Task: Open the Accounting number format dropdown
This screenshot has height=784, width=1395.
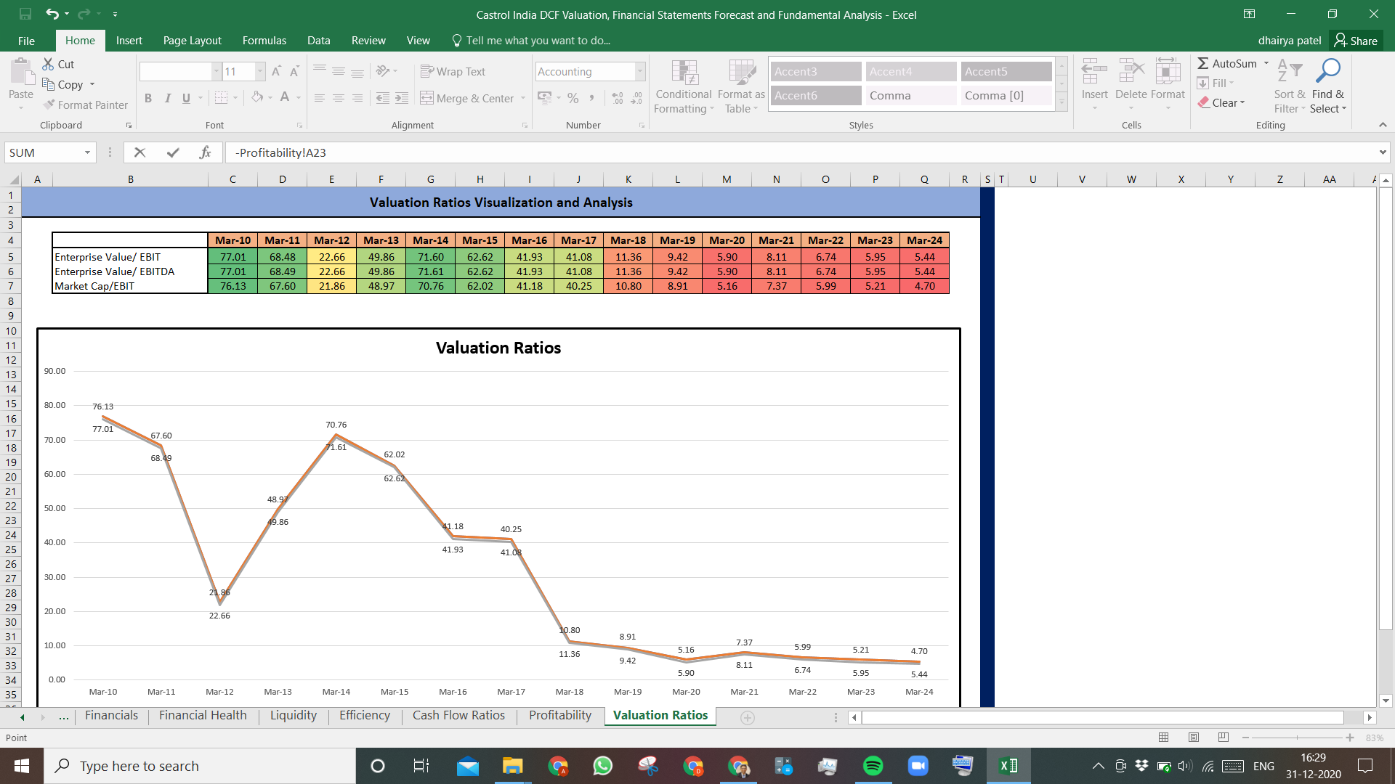Action: click(x=640, y=71)
